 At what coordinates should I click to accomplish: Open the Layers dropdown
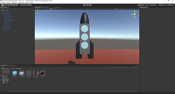162,5
